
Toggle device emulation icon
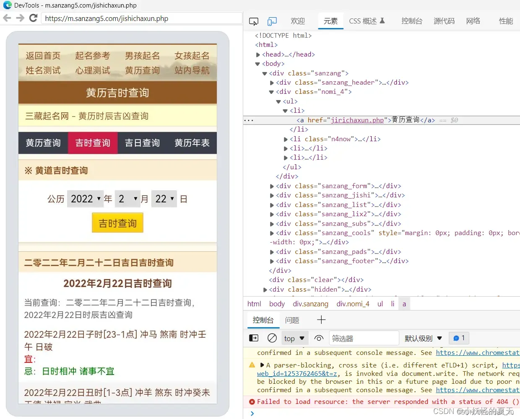tap(272, 21)
